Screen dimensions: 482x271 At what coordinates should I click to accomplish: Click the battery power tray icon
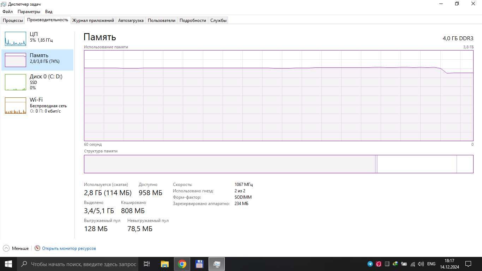(x=404, y=264)
